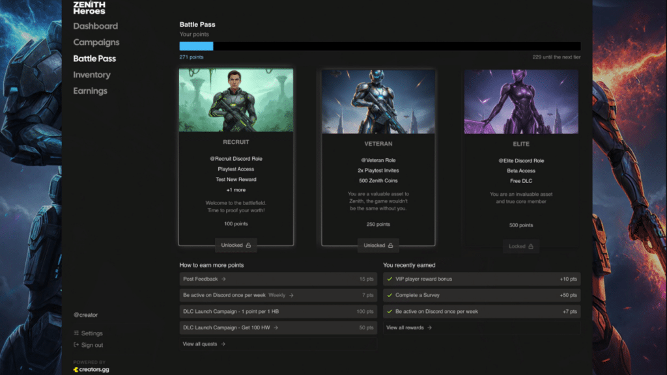The width and height of the screenshot is (667, 375).
Task: Click the lock icon on Veteran Unlocked button
Action: [x=391, y=245]
